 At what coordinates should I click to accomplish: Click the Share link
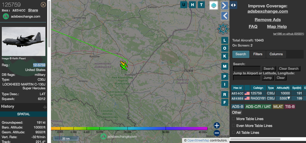click(x=33, y=10)
